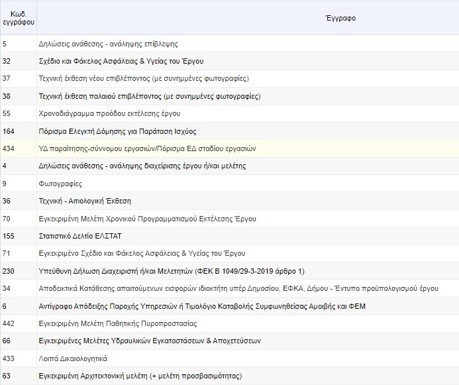Select row 'Δηλώσεις ανάθεσης - ανάληψης επίβλεψης'

109,44
